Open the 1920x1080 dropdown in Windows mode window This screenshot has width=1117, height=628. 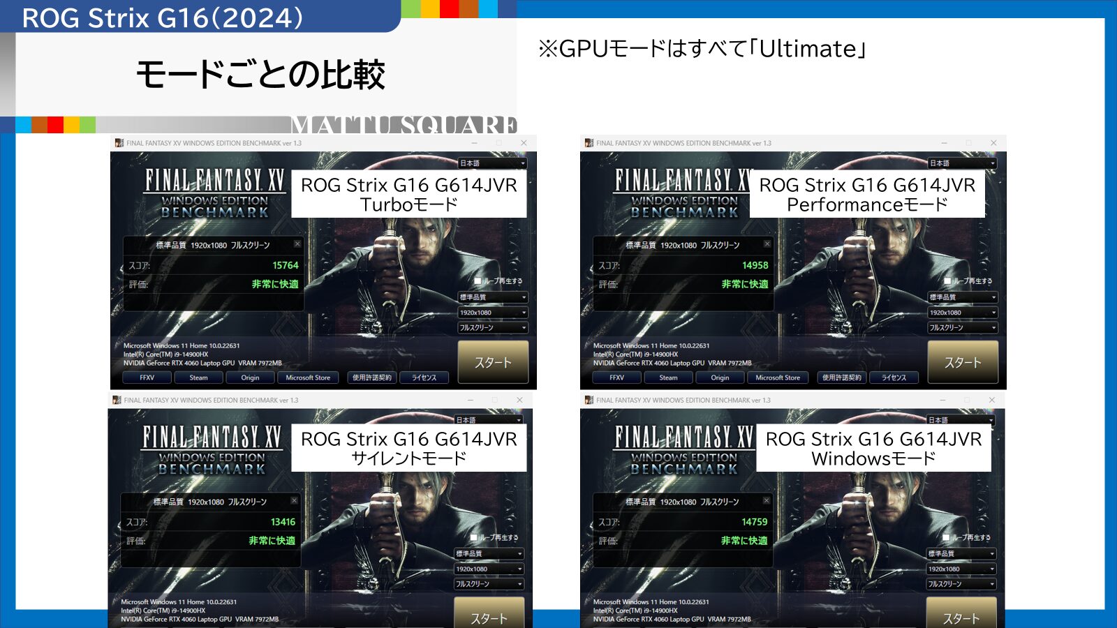[x=961, y=569]
